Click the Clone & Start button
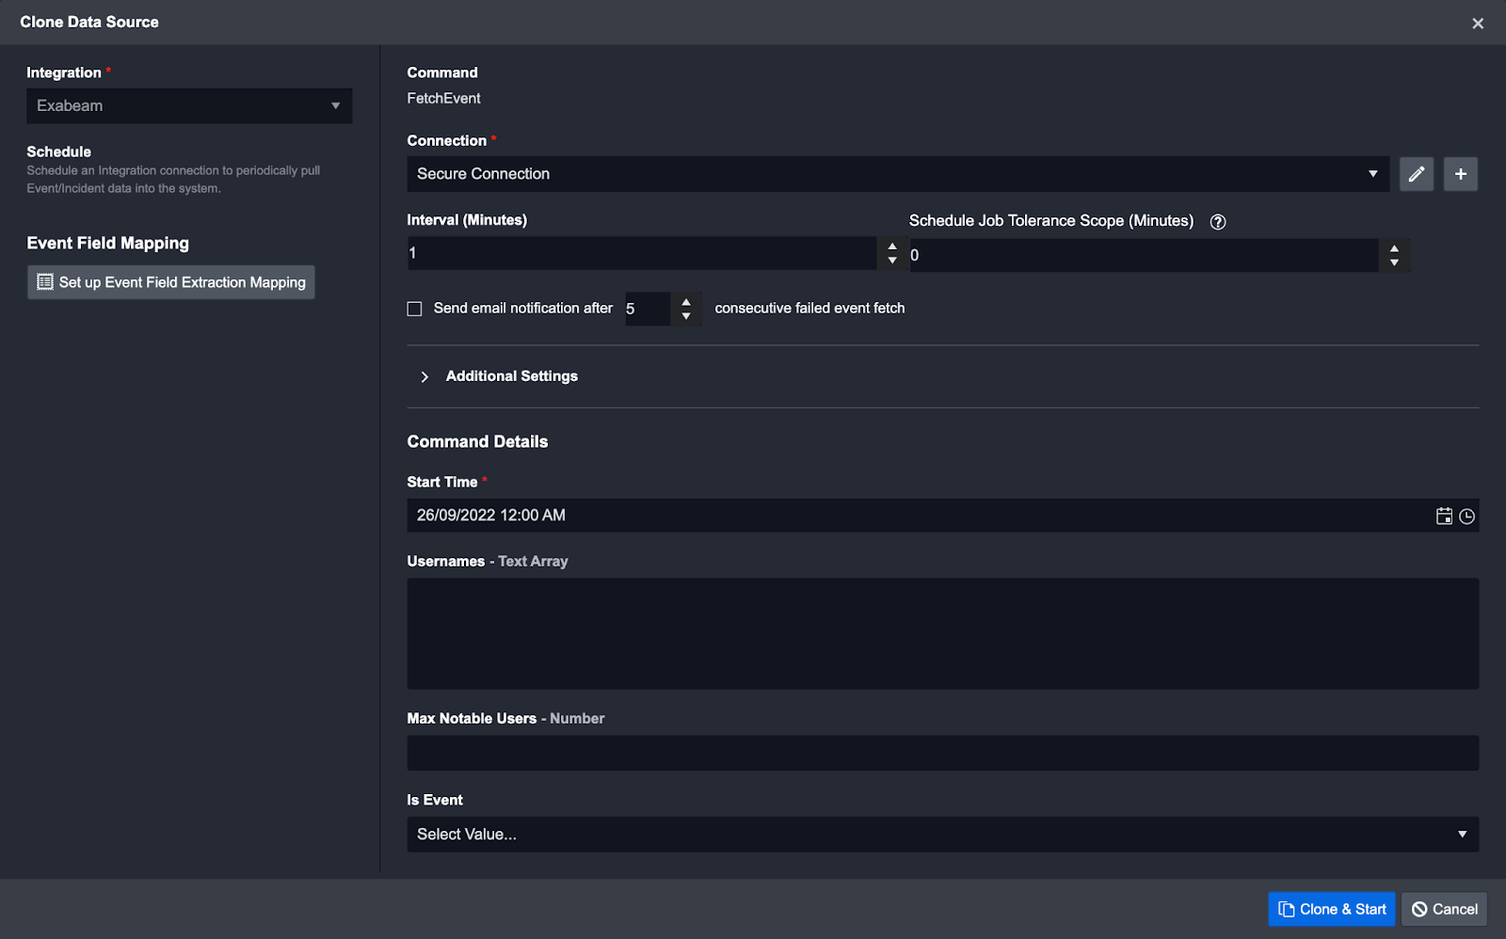The height and width of the screenshot is (939, 1506). [1331, 909]
